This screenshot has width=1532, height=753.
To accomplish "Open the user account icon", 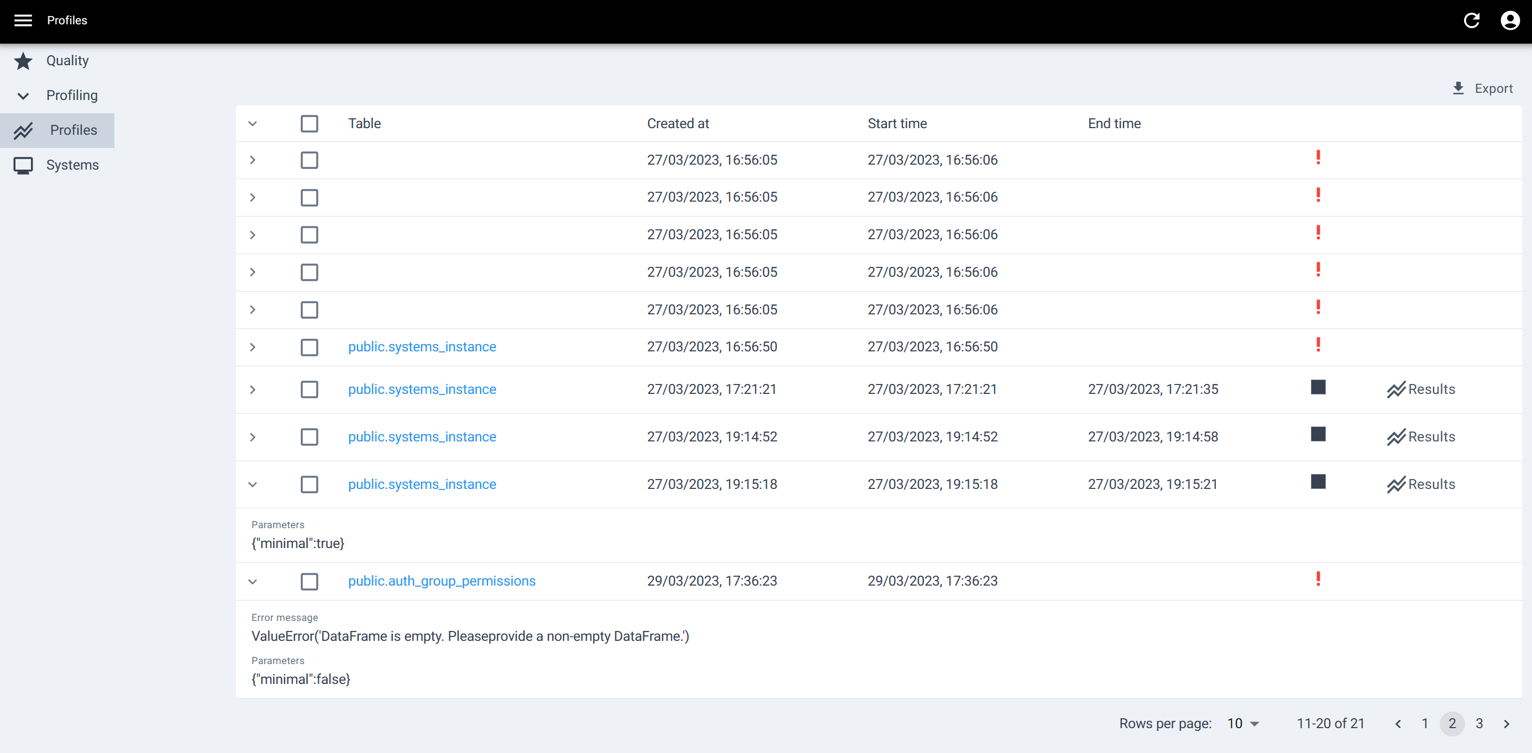I will click(1510, 20).
